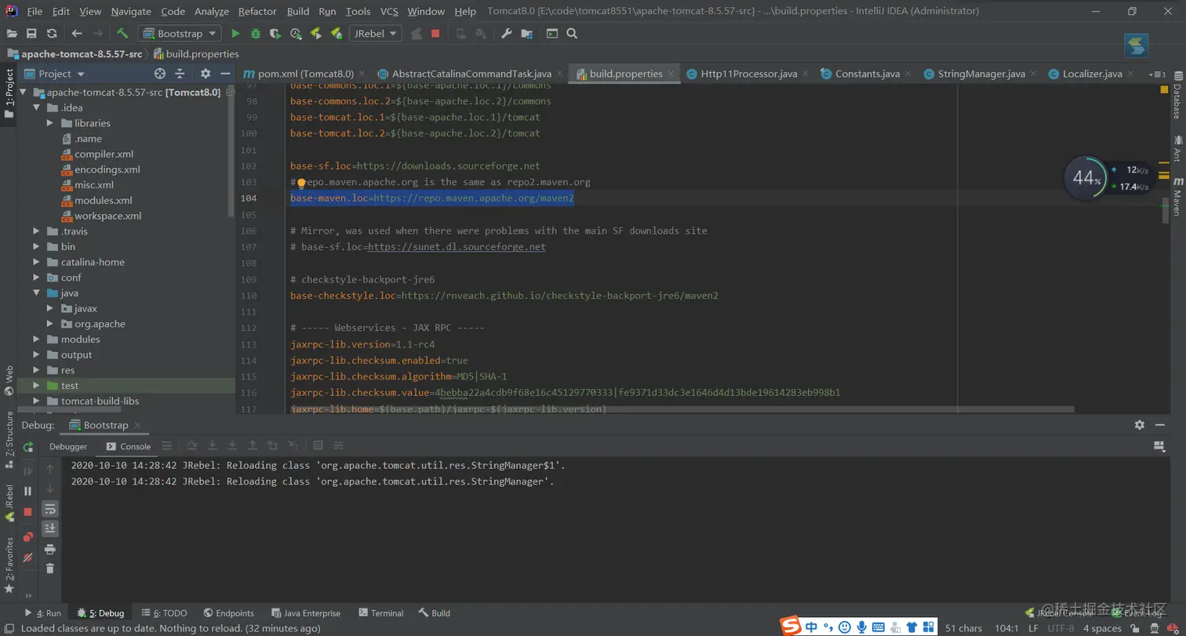The image size is (1186, 636).
Task: Click the Project tree vertical scrollbar
Action: point(231,149)
